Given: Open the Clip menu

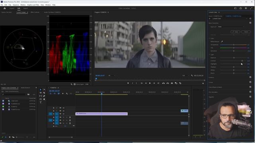Looking at the screenshot, I should coord(10,5).
